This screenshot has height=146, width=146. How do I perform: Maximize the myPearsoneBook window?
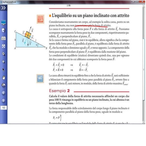point(137,1)
